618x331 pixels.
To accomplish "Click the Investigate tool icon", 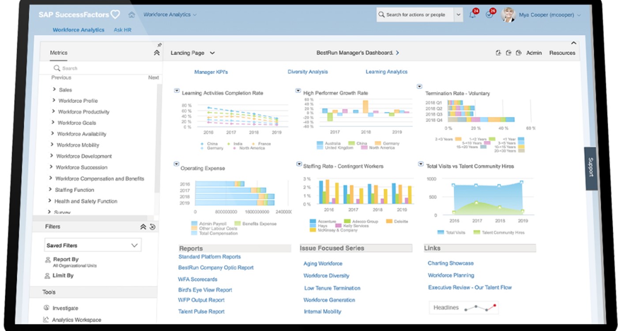I will (47, 308).
